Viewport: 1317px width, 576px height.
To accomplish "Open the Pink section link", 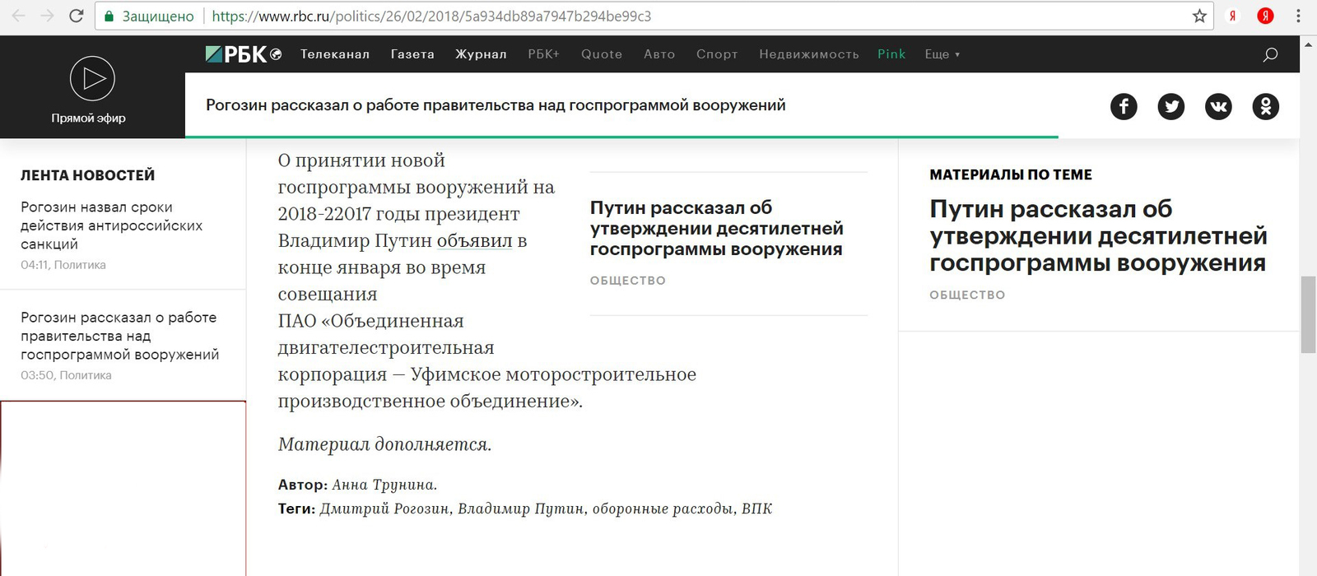I will (891, 54).
